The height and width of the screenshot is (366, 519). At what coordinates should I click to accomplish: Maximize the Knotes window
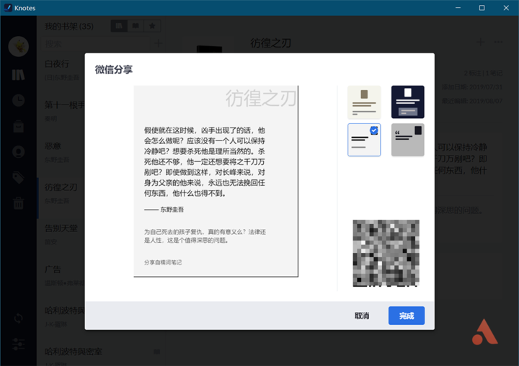[482, 8]
